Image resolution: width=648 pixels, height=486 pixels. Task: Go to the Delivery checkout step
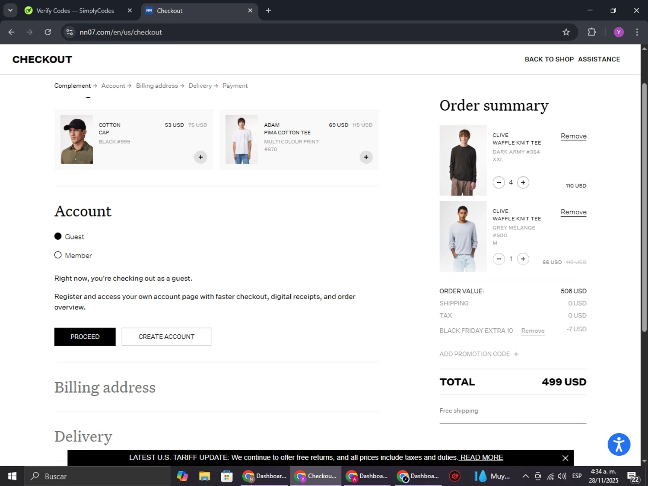click(200, 86)
